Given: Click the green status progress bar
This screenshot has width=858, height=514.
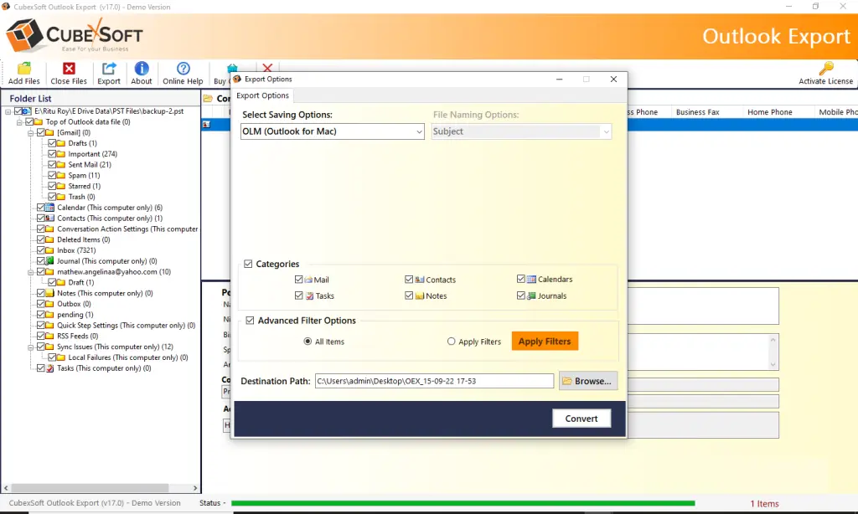Looking at the screenshot, I should click(x=463, y=503).
